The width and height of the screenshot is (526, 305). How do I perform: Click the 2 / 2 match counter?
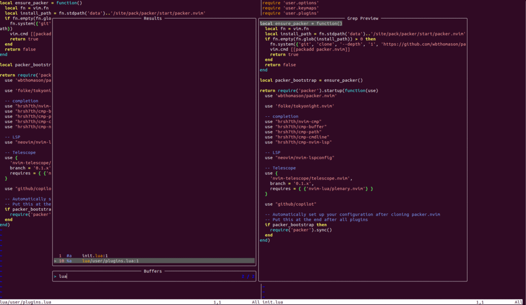(248, 276)
